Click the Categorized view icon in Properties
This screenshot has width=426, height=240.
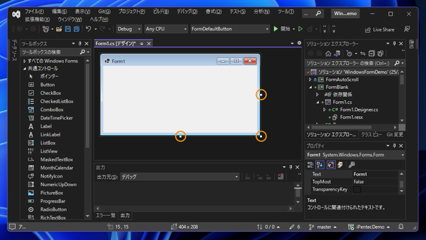click(x=310, y=164)
